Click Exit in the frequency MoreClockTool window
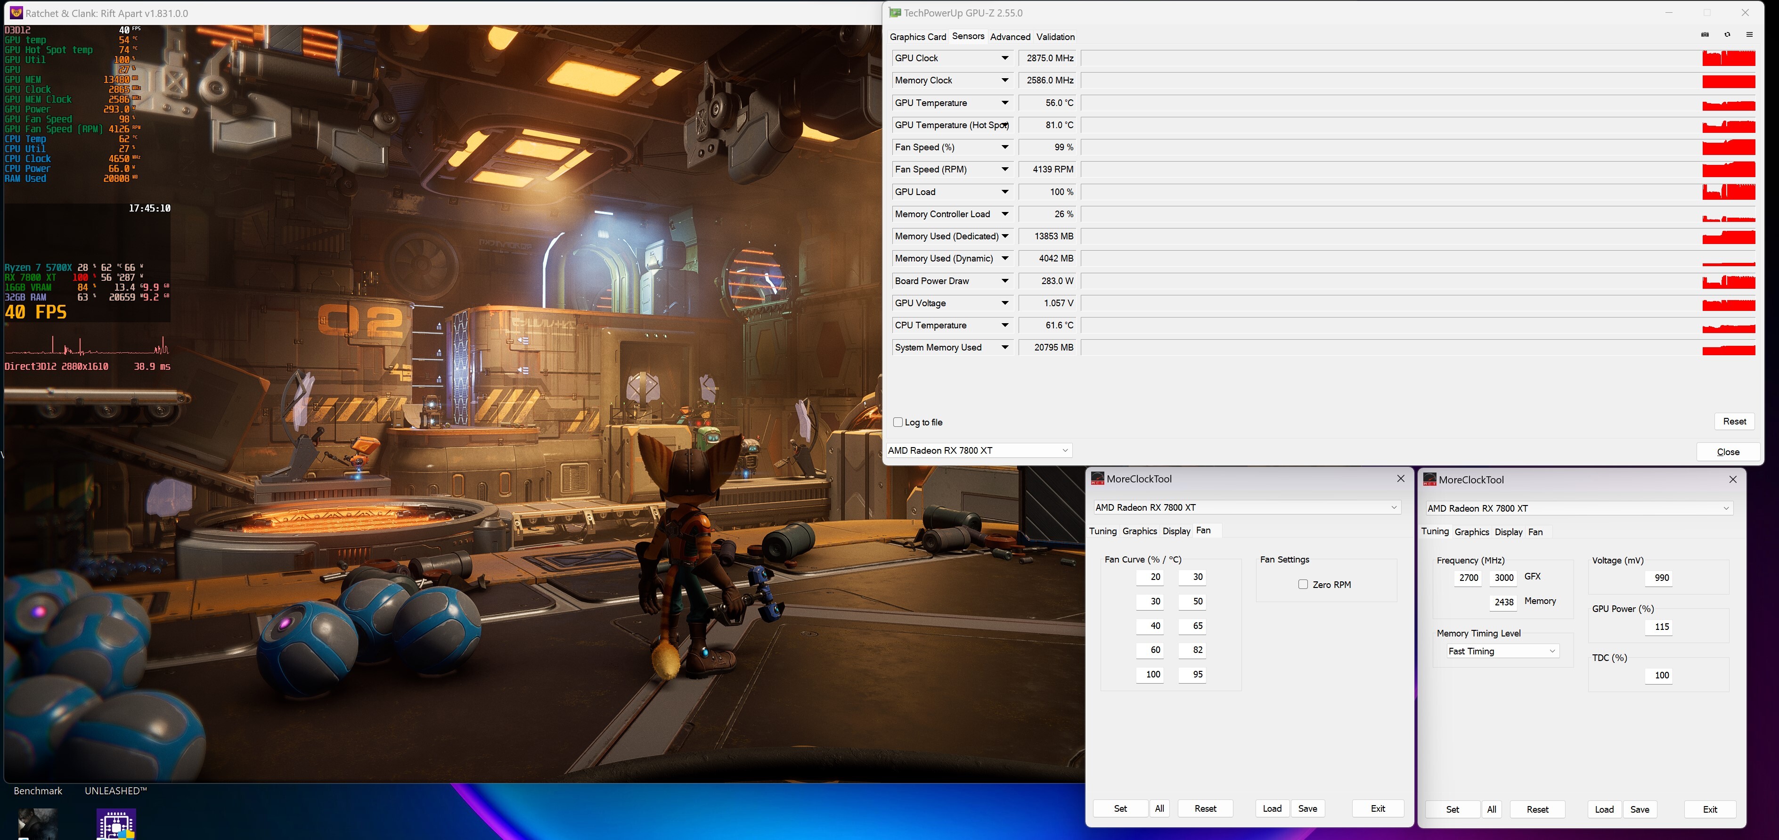Screen dimensions: 1779x840 [x=1710, y=809]
